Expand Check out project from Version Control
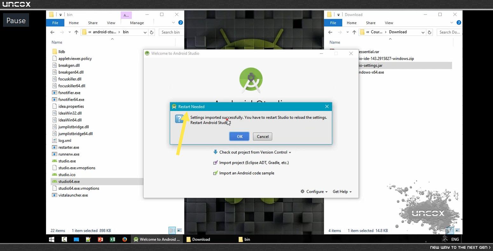493x251 pixels. tap(252, 152)
